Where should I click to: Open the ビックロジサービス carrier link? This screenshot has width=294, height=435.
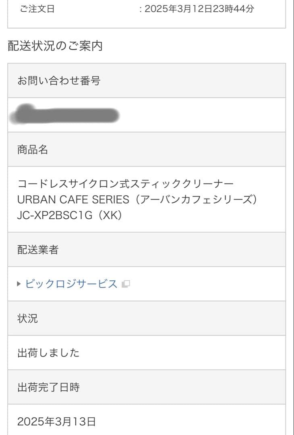pyautogui.click(x=71, y=284)
